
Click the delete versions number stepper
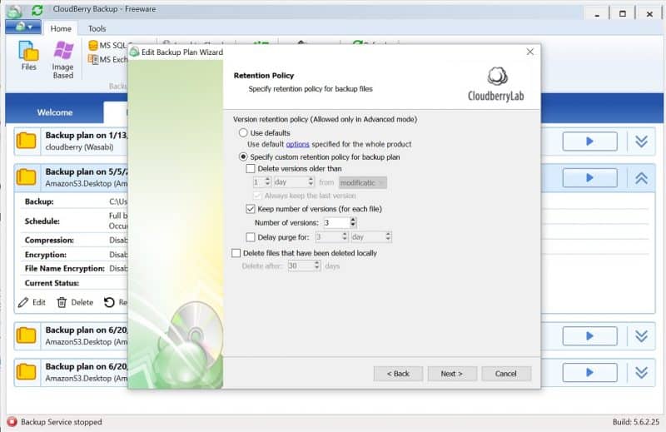267,181
